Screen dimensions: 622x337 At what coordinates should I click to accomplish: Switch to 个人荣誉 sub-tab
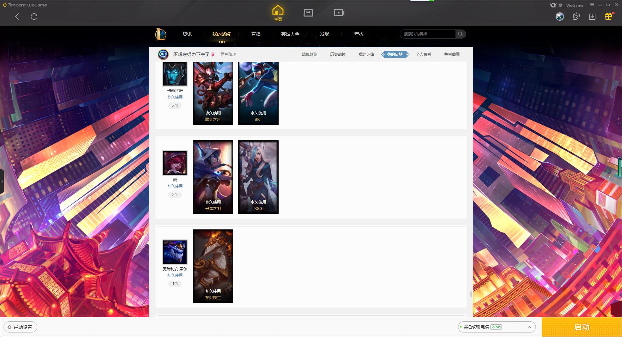click(423, 54)
